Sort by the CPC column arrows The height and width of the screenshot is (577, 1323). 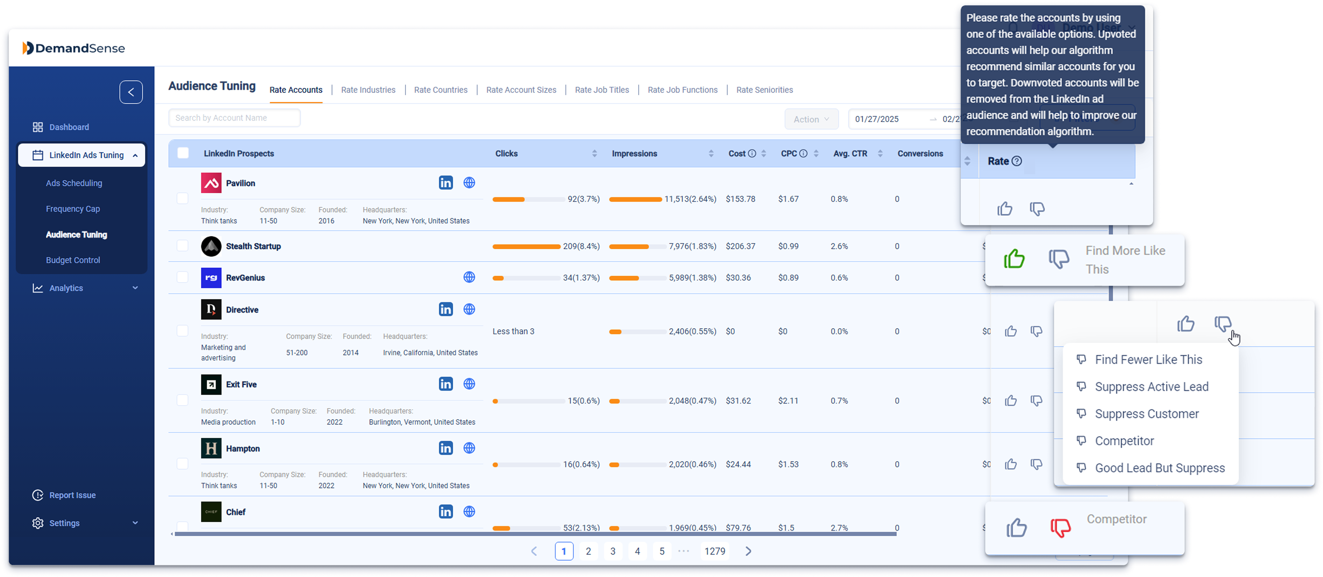click(816, 153)
